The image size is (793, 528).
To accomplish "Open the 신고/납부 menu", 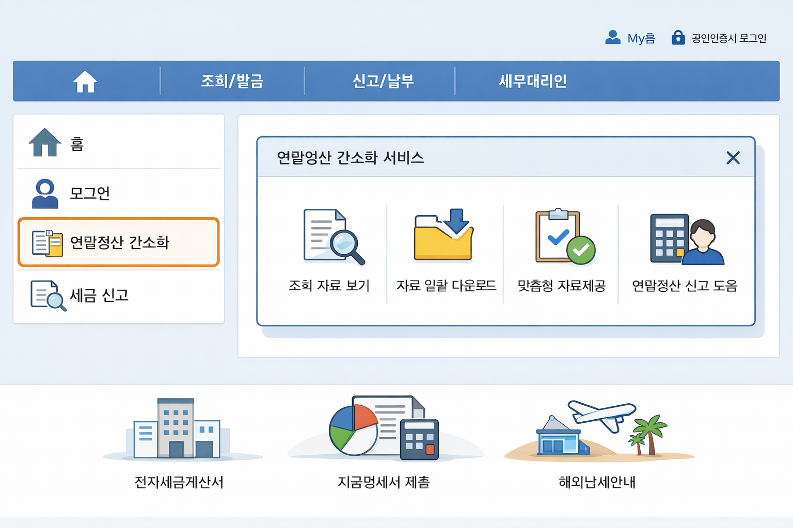I will [383, 81].
